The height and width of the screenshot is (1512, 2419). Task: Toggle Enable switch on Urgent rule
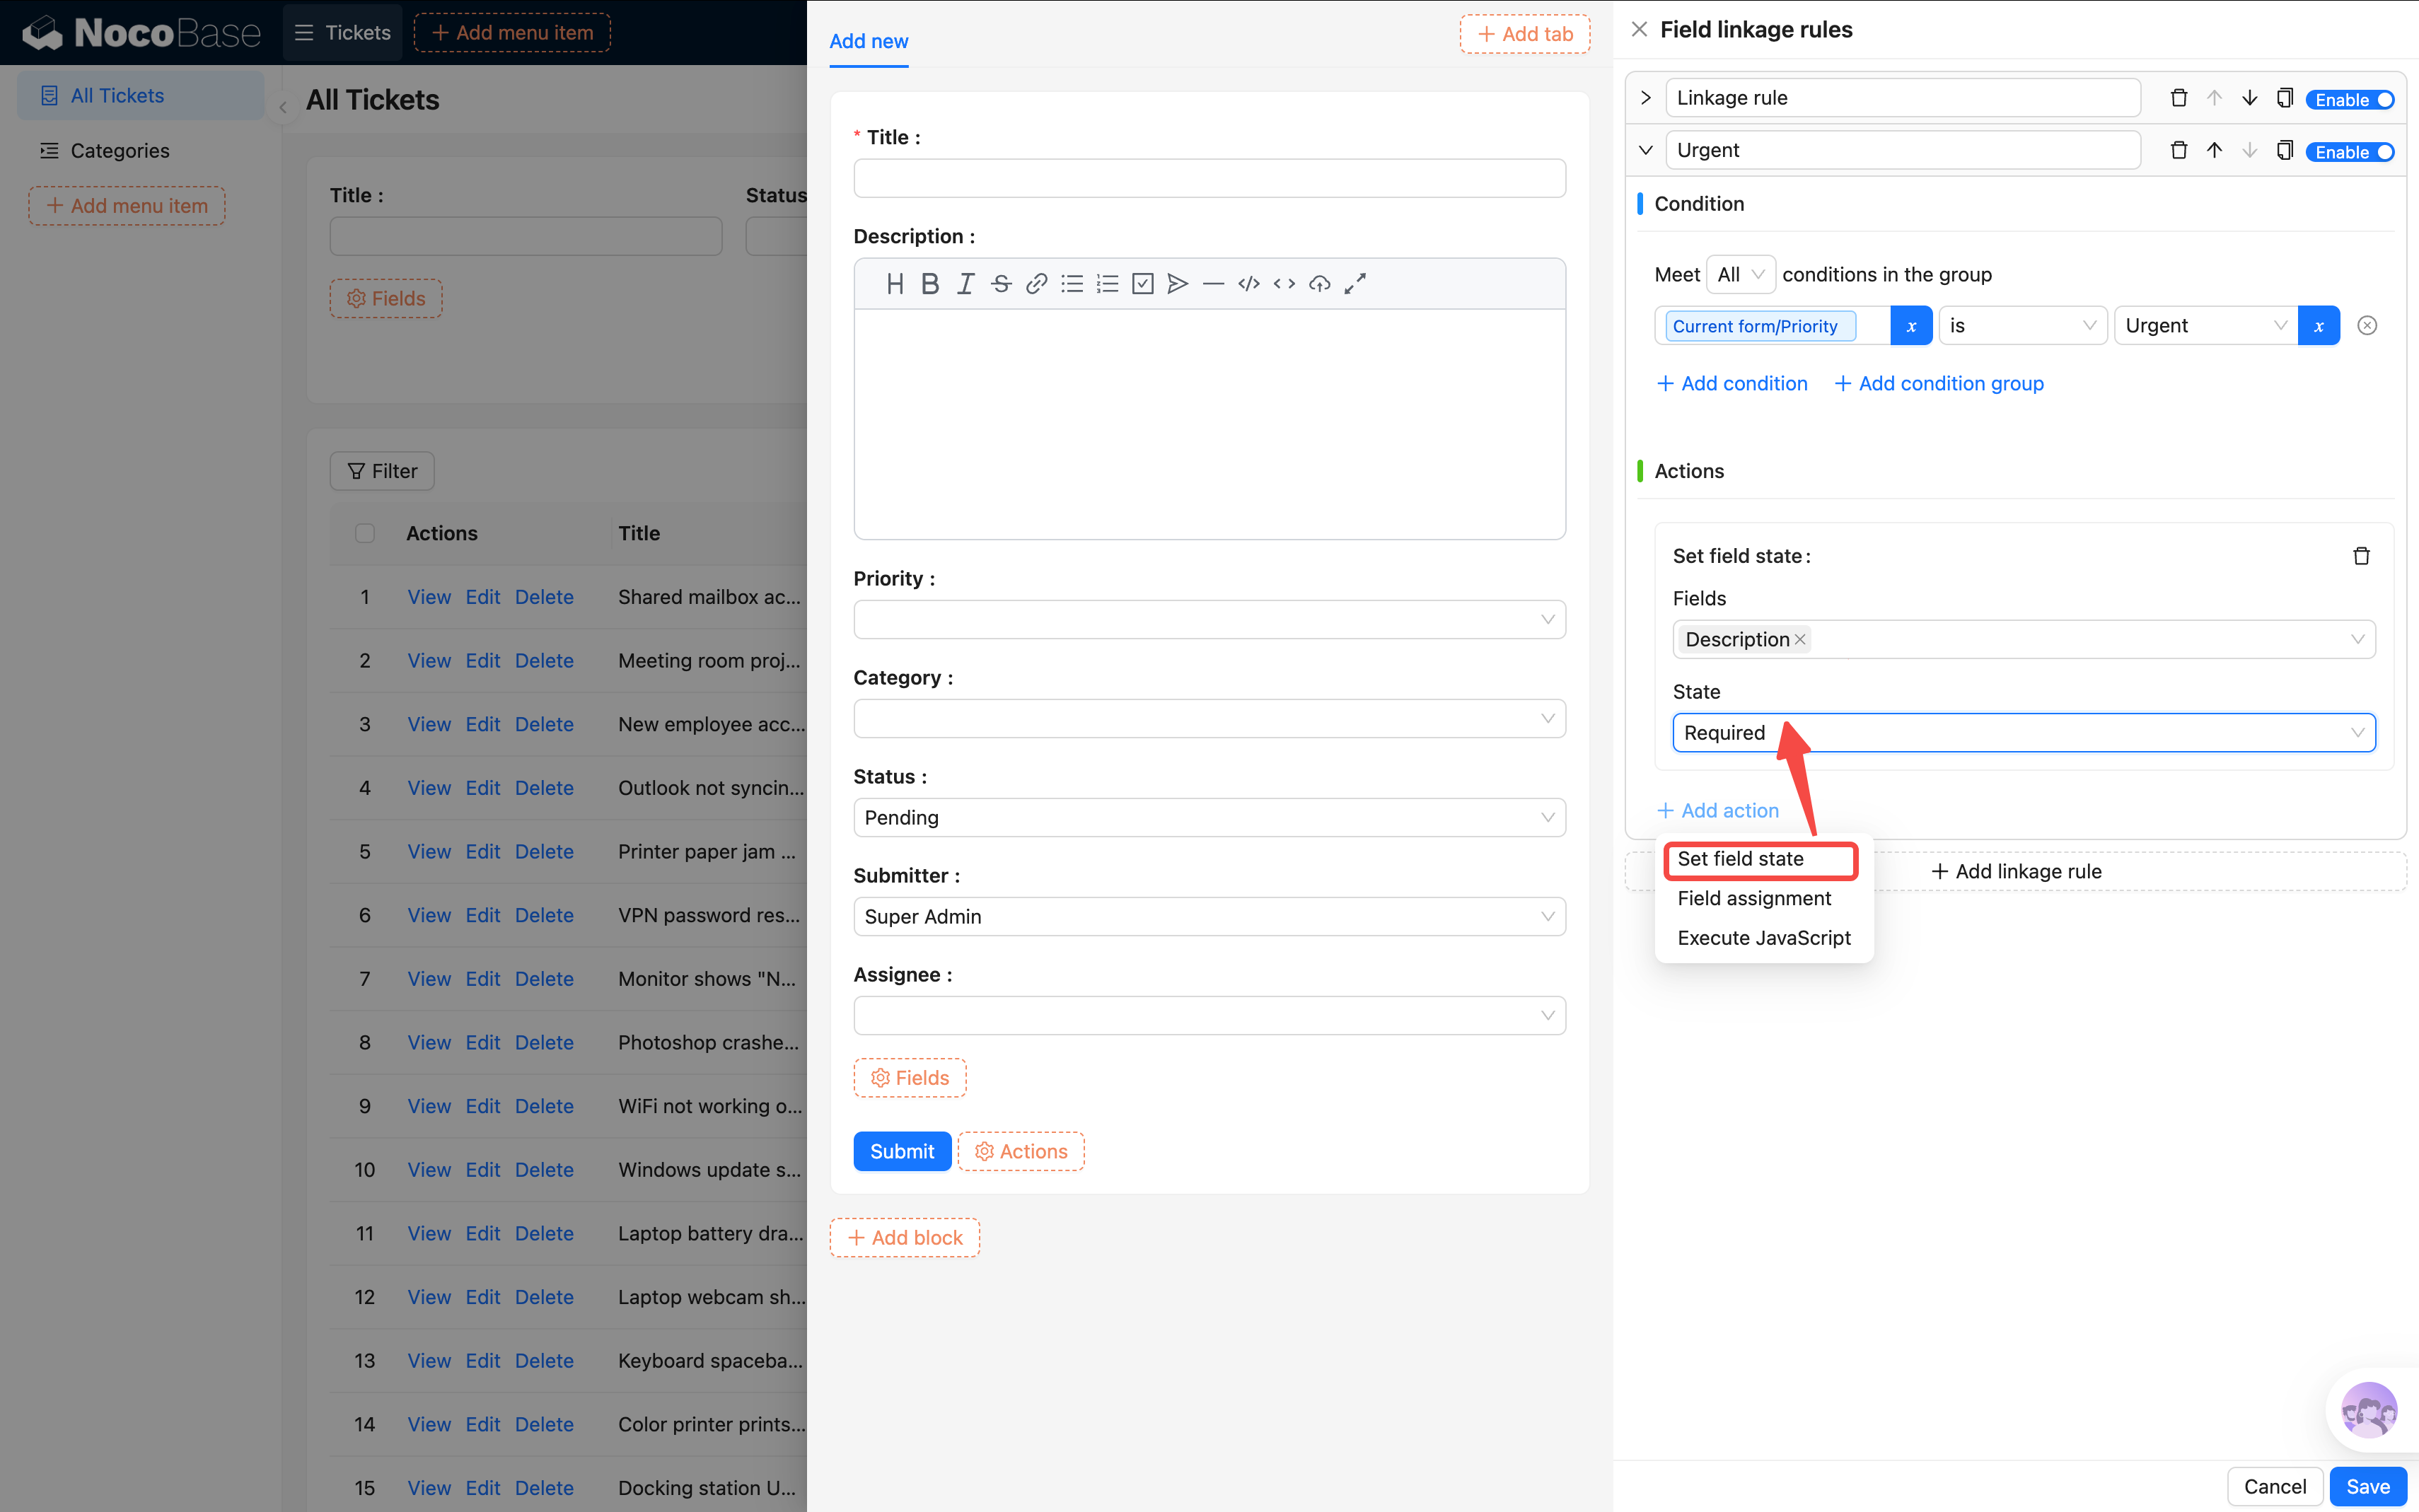(x=2351, y=152)
